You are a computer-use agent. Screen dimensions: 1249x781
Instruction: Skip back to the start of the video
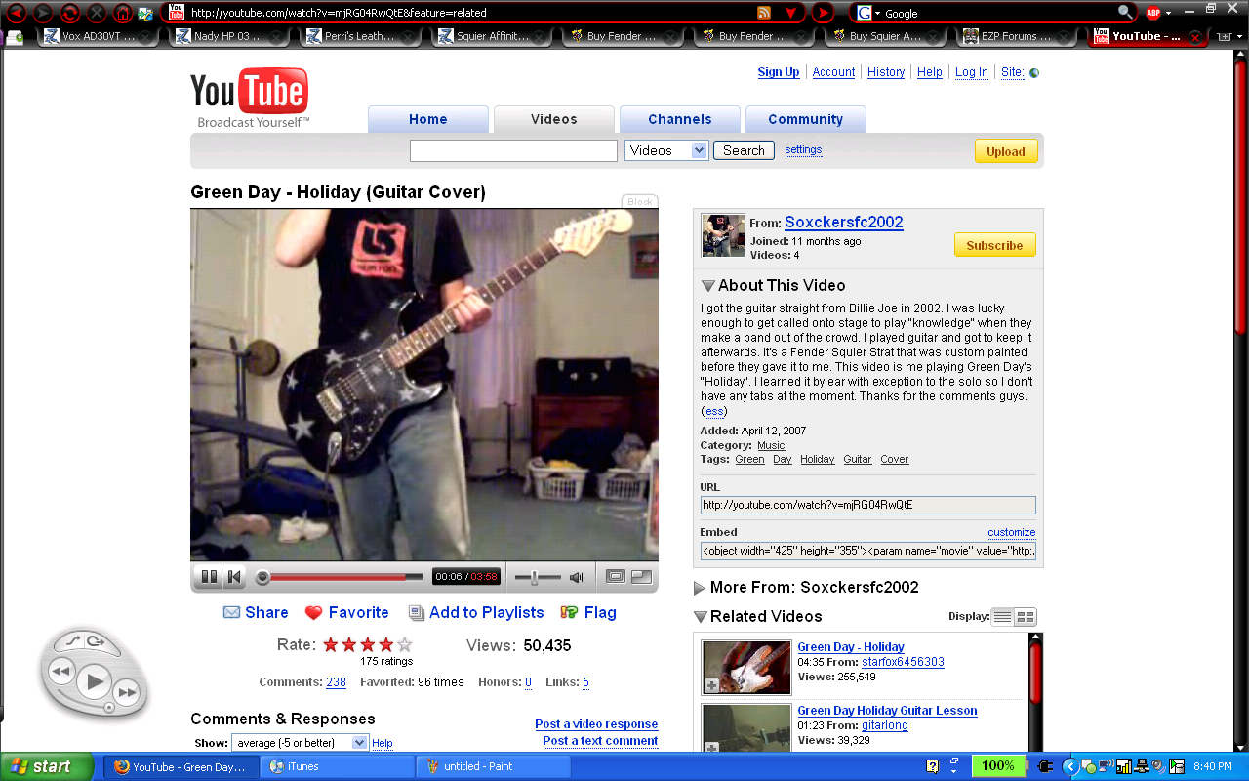pyautogui.click(x=234, y=576)
